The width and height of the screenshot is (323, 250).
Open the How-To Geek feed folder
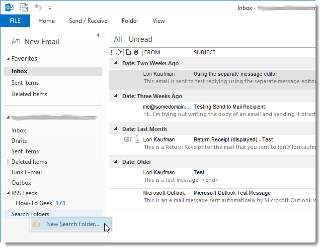[x=34, y=203]
